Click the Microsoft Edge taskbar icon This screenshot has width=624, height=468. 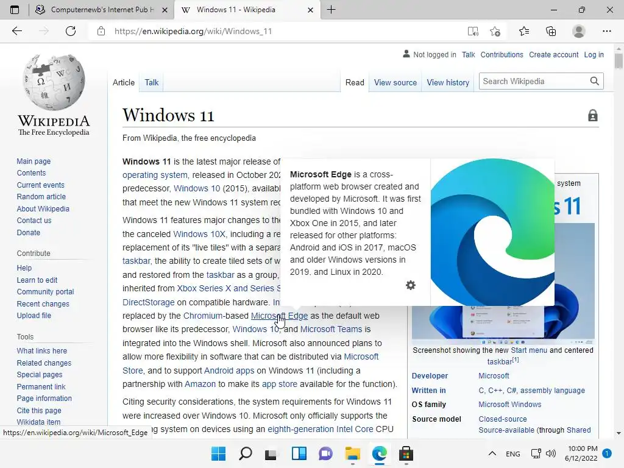(379, 453)
